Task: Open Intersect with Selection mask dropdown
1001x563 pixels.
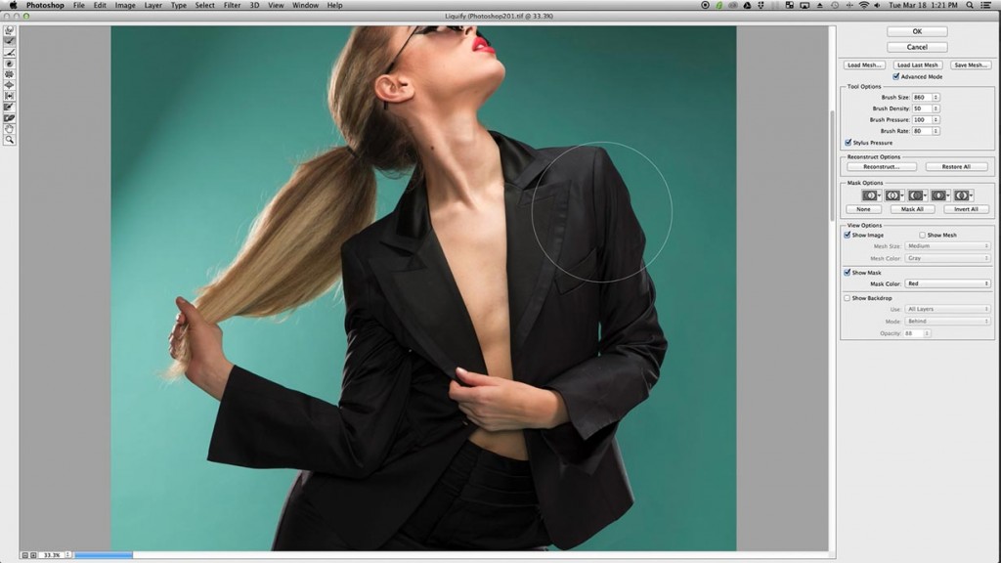Action: tap(939, 195)
